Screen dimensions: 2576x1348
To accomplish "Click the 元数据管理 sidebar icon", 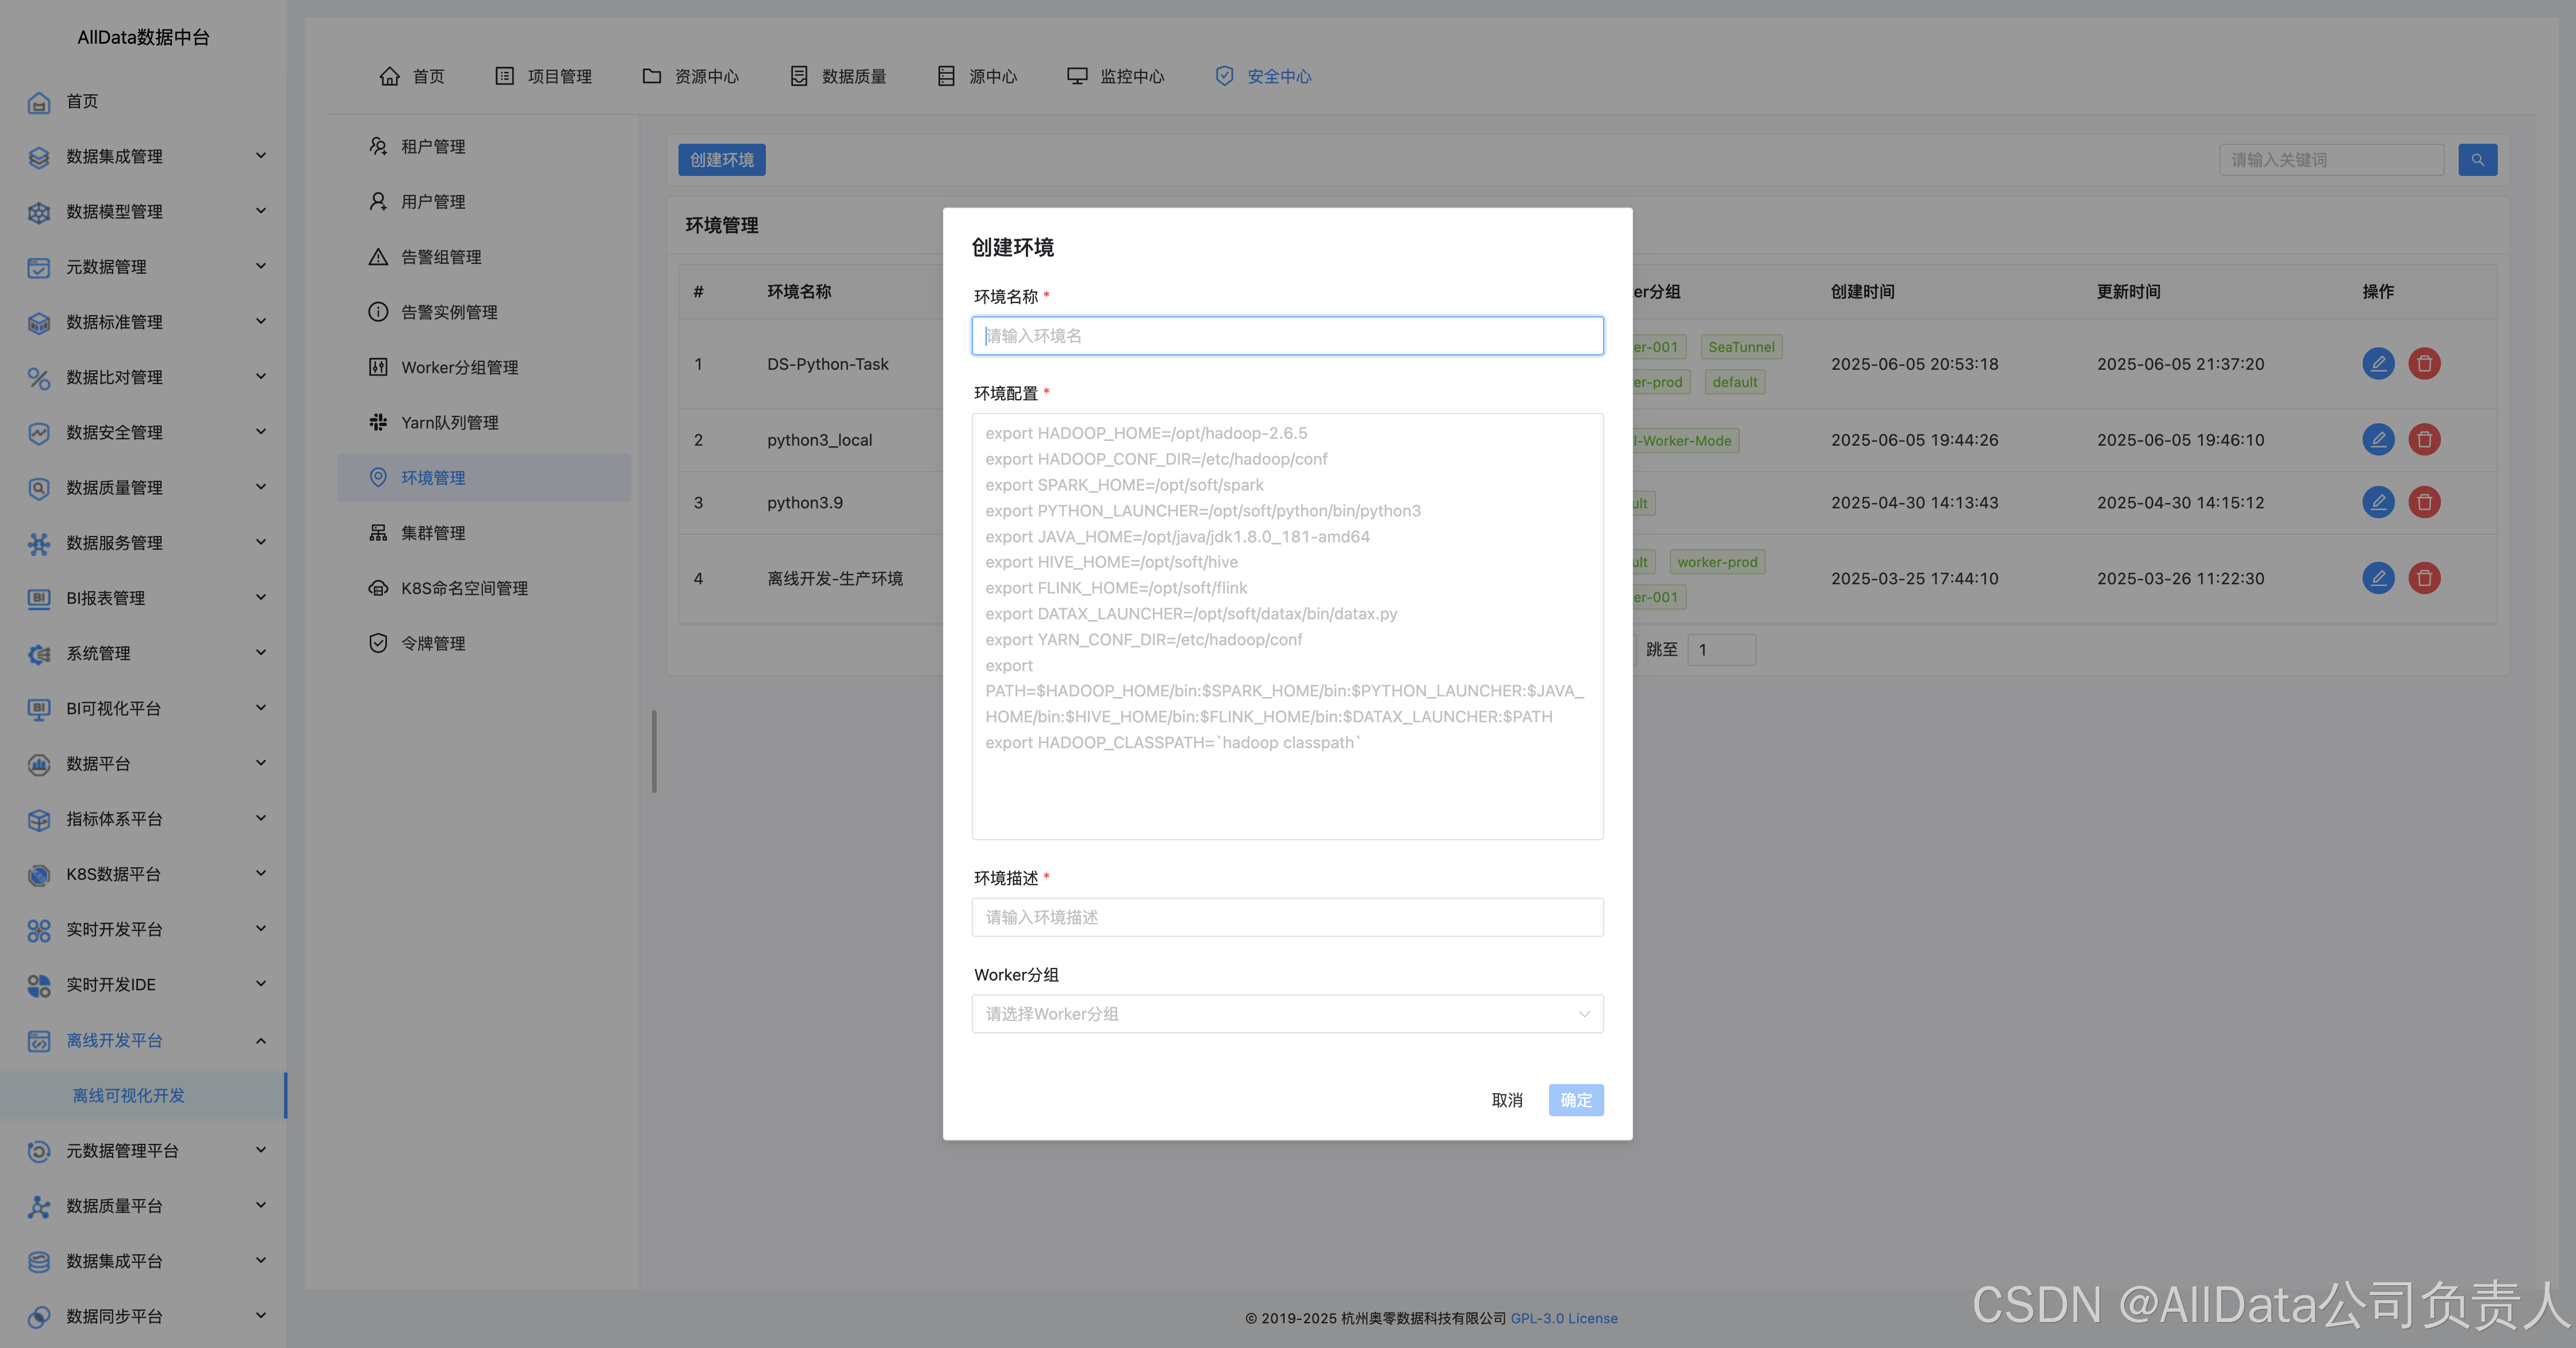I will (39, 267).
